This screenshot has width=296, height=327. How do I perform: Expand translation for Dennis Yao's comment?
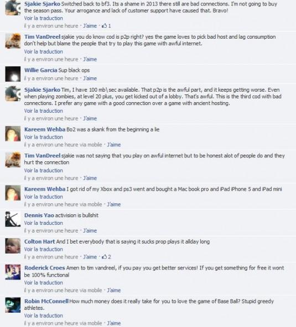(44, 223)
